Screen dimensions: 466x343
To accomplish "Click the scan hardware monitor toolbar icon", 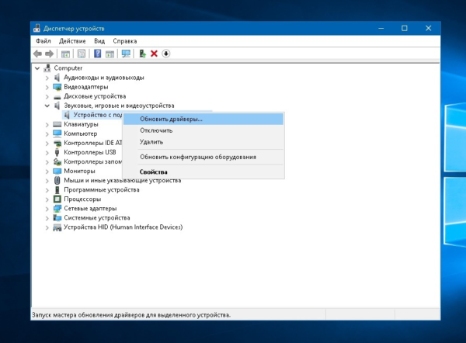I will click(126, 54).
